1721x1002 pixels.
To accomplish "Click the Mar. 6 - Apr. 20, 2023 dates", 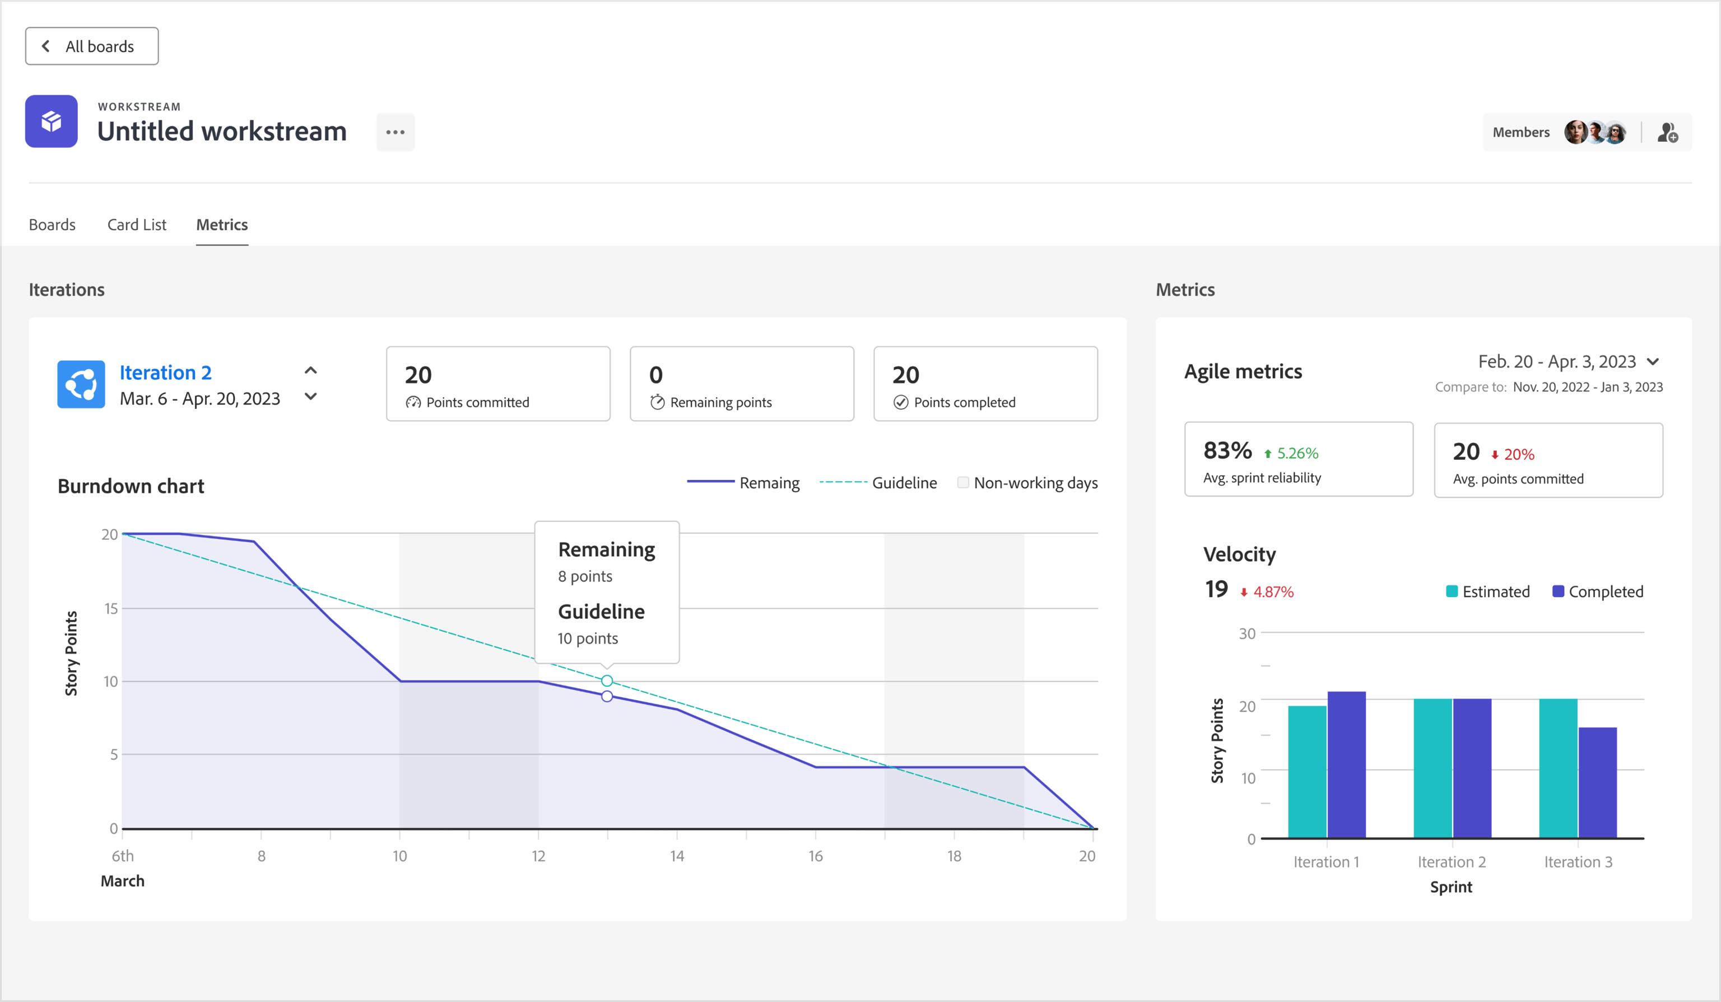I will [199, 399].
